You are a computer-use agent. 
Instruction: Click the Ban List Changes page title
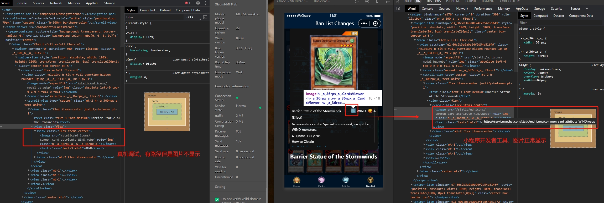click(335, 24)
